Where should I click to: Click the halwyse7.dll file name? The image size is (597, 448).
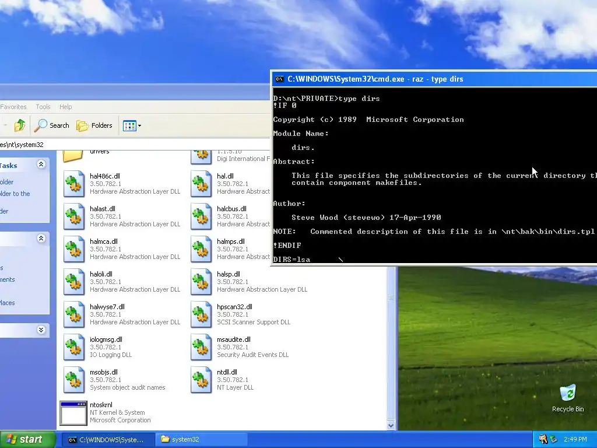click(107, 307)
